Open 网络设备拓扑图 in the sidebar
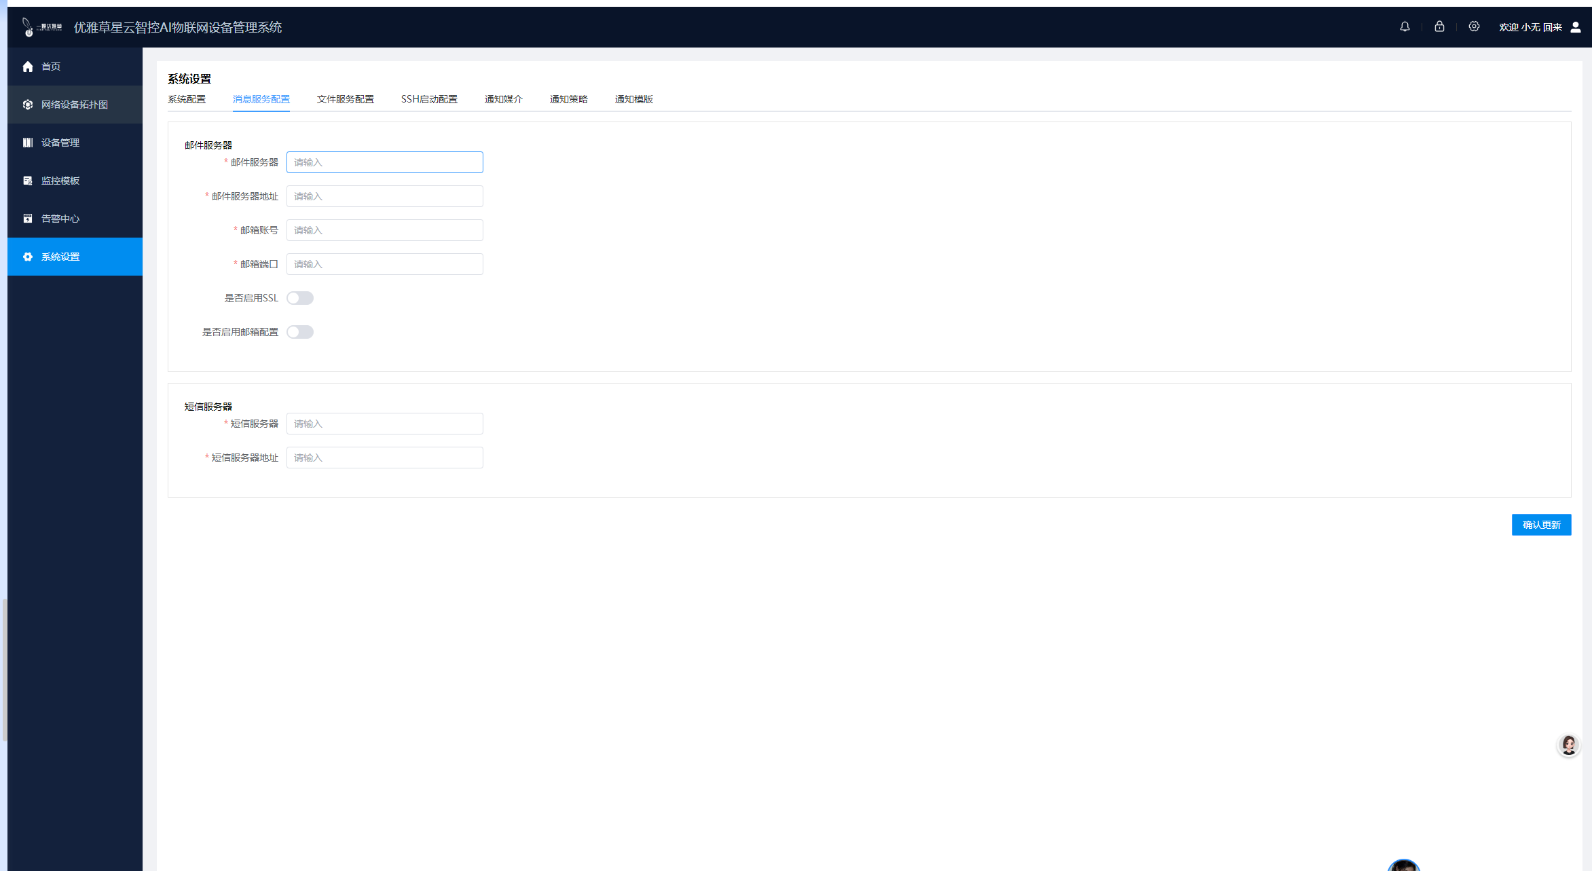 point(74,105)
